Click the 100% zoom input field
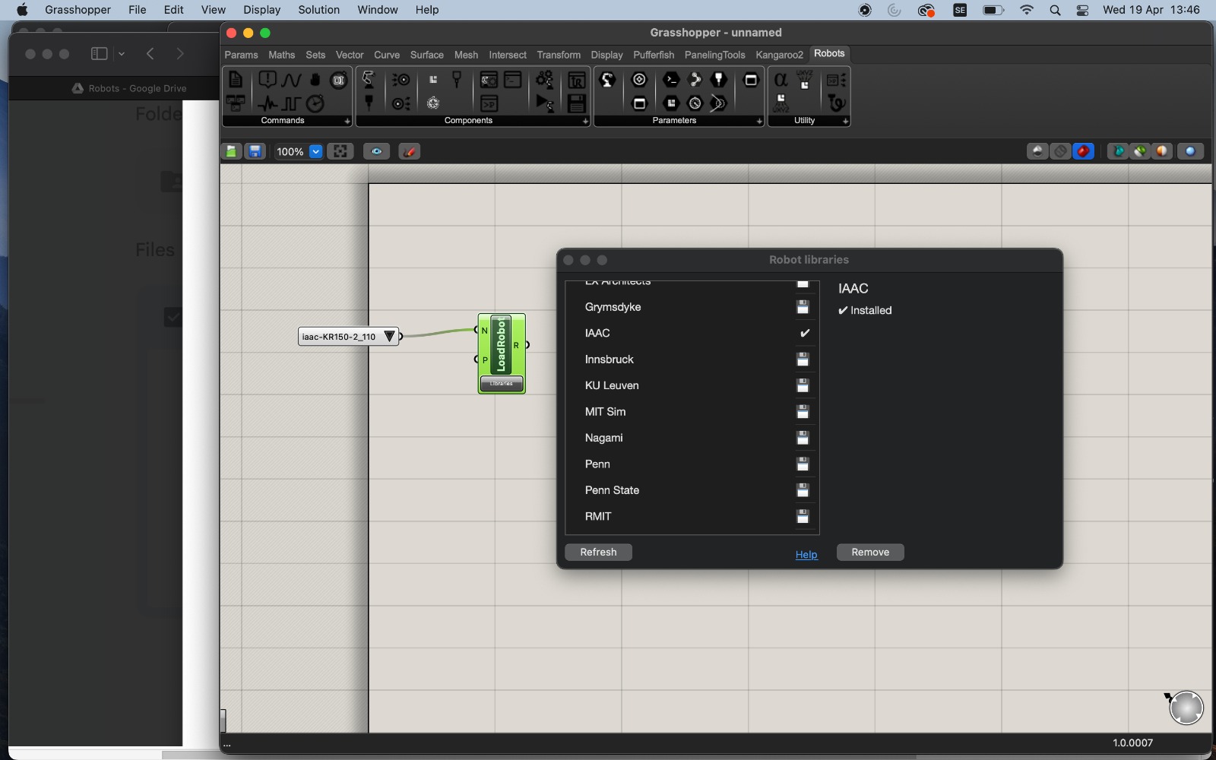Viewport: 1216px width, 760px height. 290,151
